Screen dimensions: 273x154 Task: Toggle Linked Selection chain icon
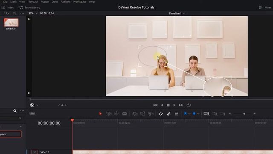pyautogui.click(x=169, y=114)
